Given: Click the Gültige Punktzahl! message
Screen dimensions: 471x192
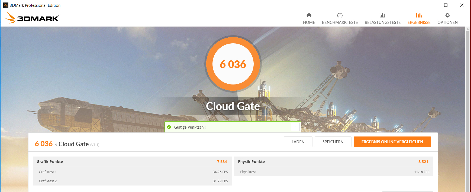Looking at the screenshot, I should pyautogui.click(x=190, y=127).
